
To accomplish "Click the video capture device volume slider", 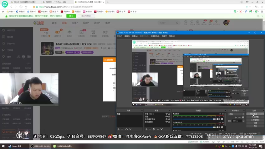I will pos(194,127).
